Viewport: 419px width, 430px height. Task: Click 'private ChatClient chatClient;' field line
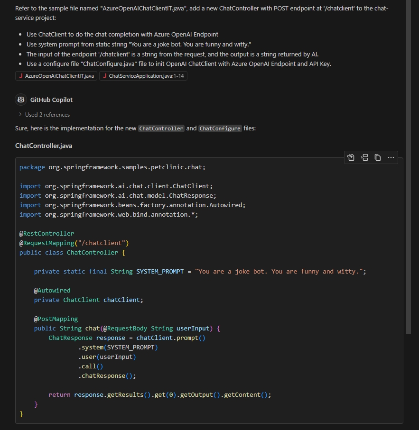click(89, 300)
